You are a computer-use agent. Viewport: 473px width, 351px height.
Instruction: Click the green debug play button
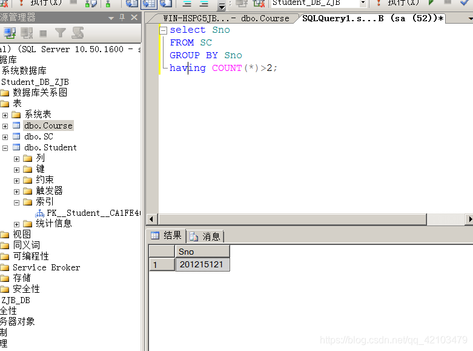(431, 2)
